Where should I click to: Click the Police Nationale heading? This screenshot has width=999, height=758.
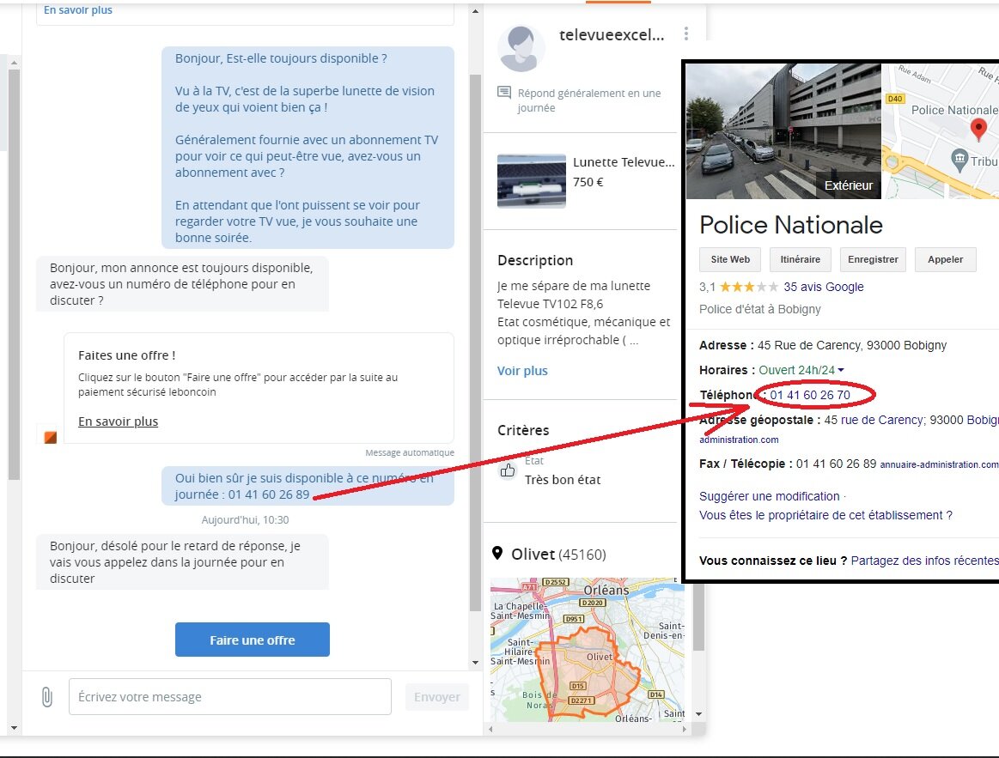790,225
